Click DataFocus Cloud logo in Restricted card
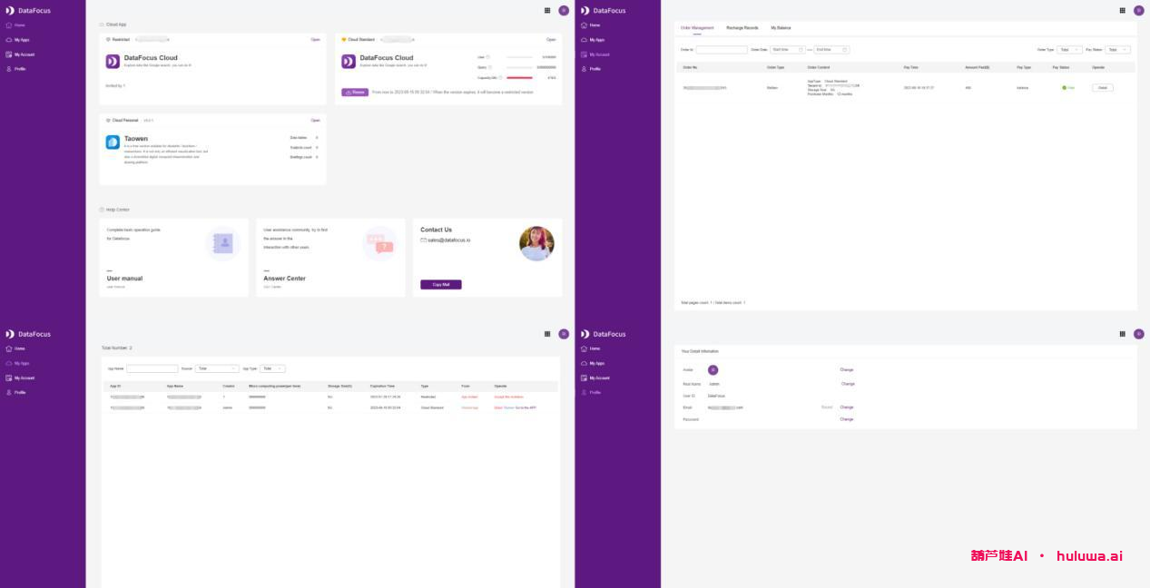 point(113,62)
